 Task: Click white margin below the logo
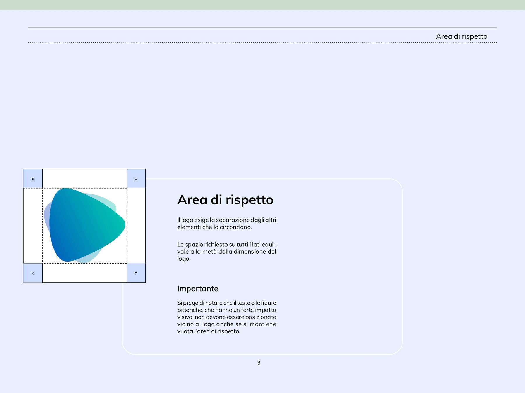click(85, 273)
